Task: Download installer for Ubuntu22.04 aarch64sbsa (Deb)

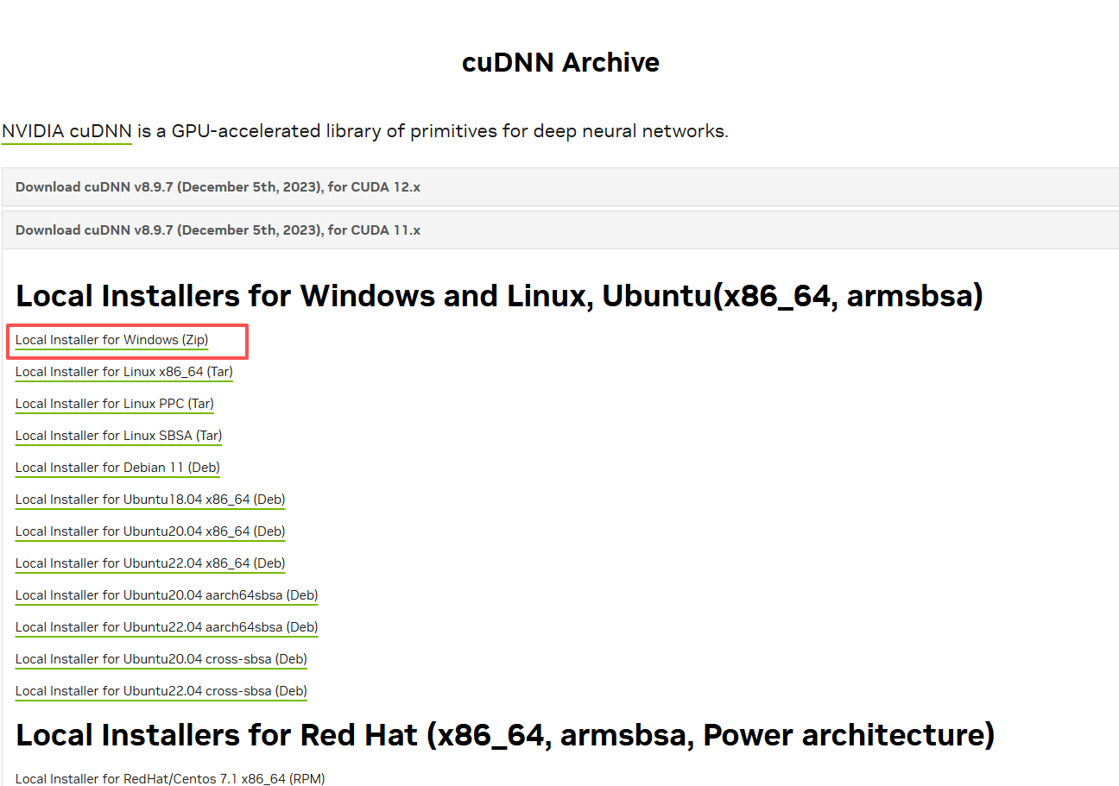Action: point(167,627)
